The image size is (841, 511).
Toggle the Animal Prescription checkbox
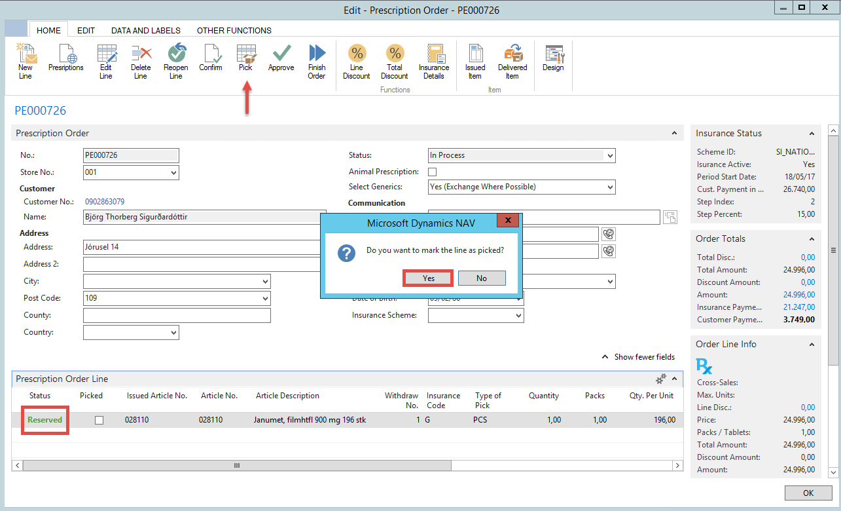(432, 172)
